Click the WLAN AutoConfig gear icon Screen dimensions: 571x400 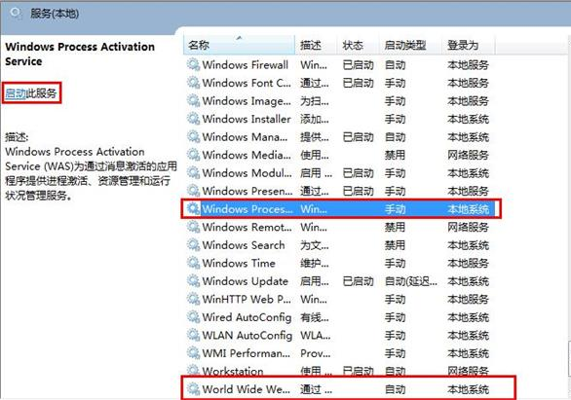[x=193, y=335]
